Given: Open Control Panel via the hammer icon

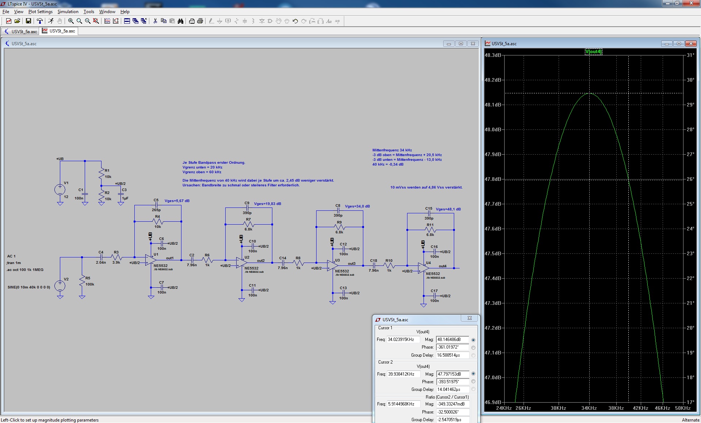Looking at the screenshot, I should 39,21.
